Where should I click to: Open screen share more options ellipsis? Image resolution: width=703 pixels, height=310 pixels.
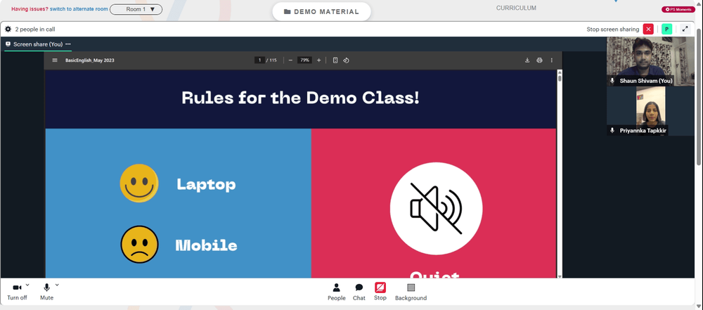tap(68, 44)
